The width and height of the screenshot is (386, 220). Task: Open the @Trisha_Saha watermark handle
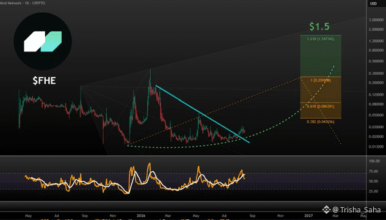[x=357, y=210]
